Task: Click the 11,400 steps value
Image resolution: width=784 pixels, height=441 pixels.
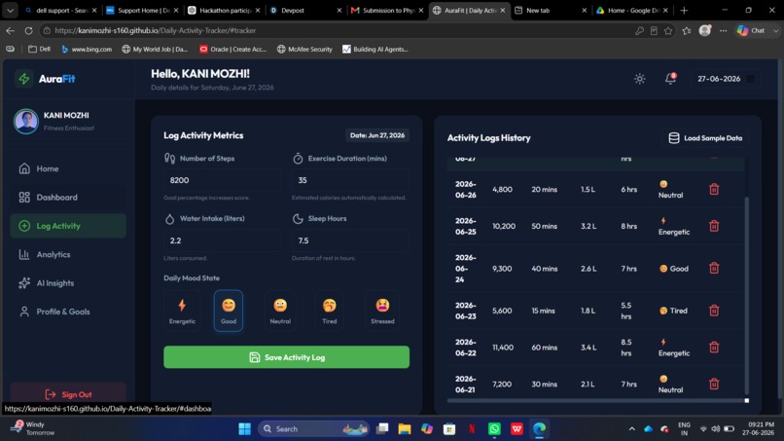Action: tap(503, 348)
